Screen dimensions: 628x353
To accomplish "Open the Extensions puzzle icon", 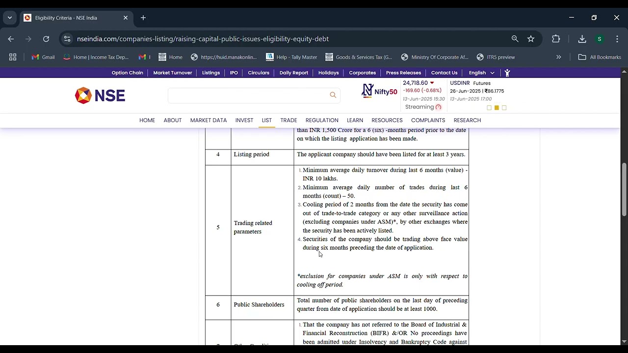I will 556,39.
